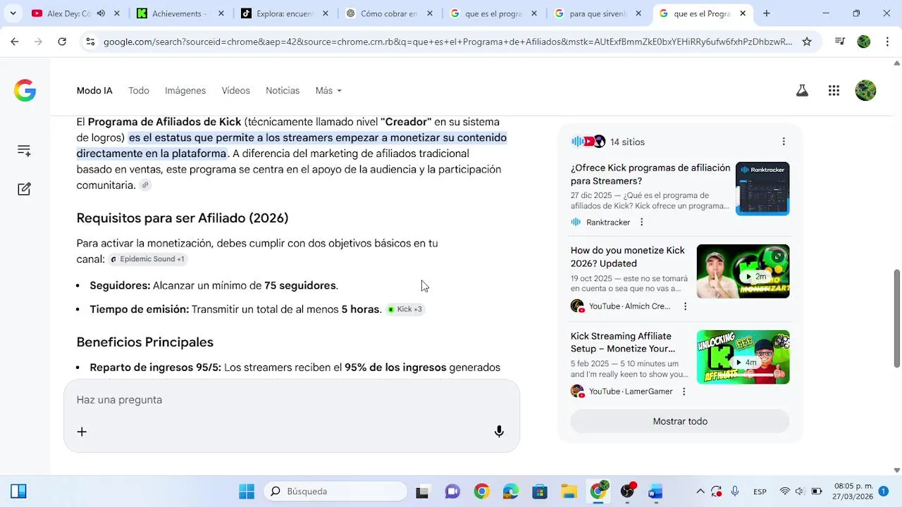Open more options for YouTube LamerGamer source

coord(684,392)
